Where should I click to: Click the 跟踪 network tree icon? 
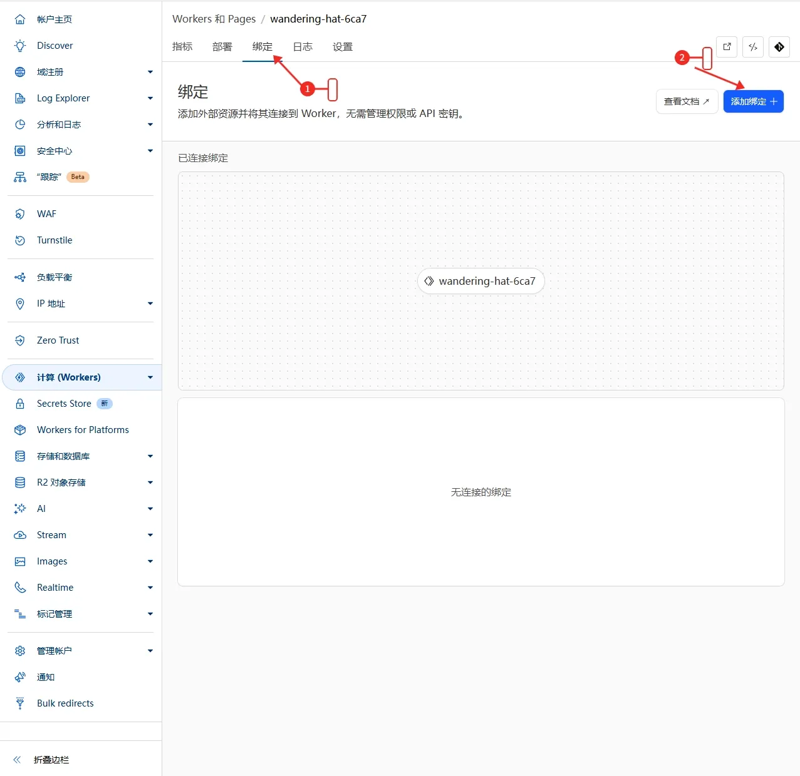20,177
